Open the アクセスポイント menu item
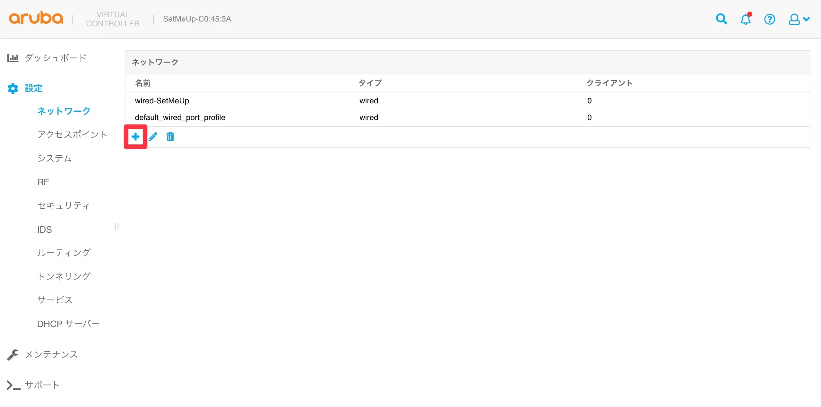821x407 pixels. point(72,134)
